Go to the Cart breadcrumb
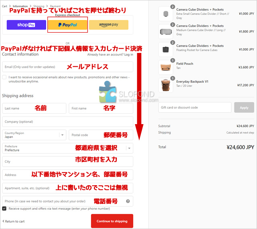This screenshot has width=257, height=229. click(4, 6)
